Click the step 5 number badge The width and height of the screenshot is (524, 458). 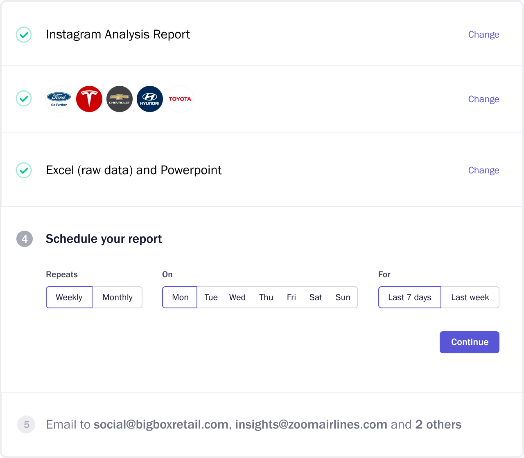pyautogui.click(x=27, y=424)
